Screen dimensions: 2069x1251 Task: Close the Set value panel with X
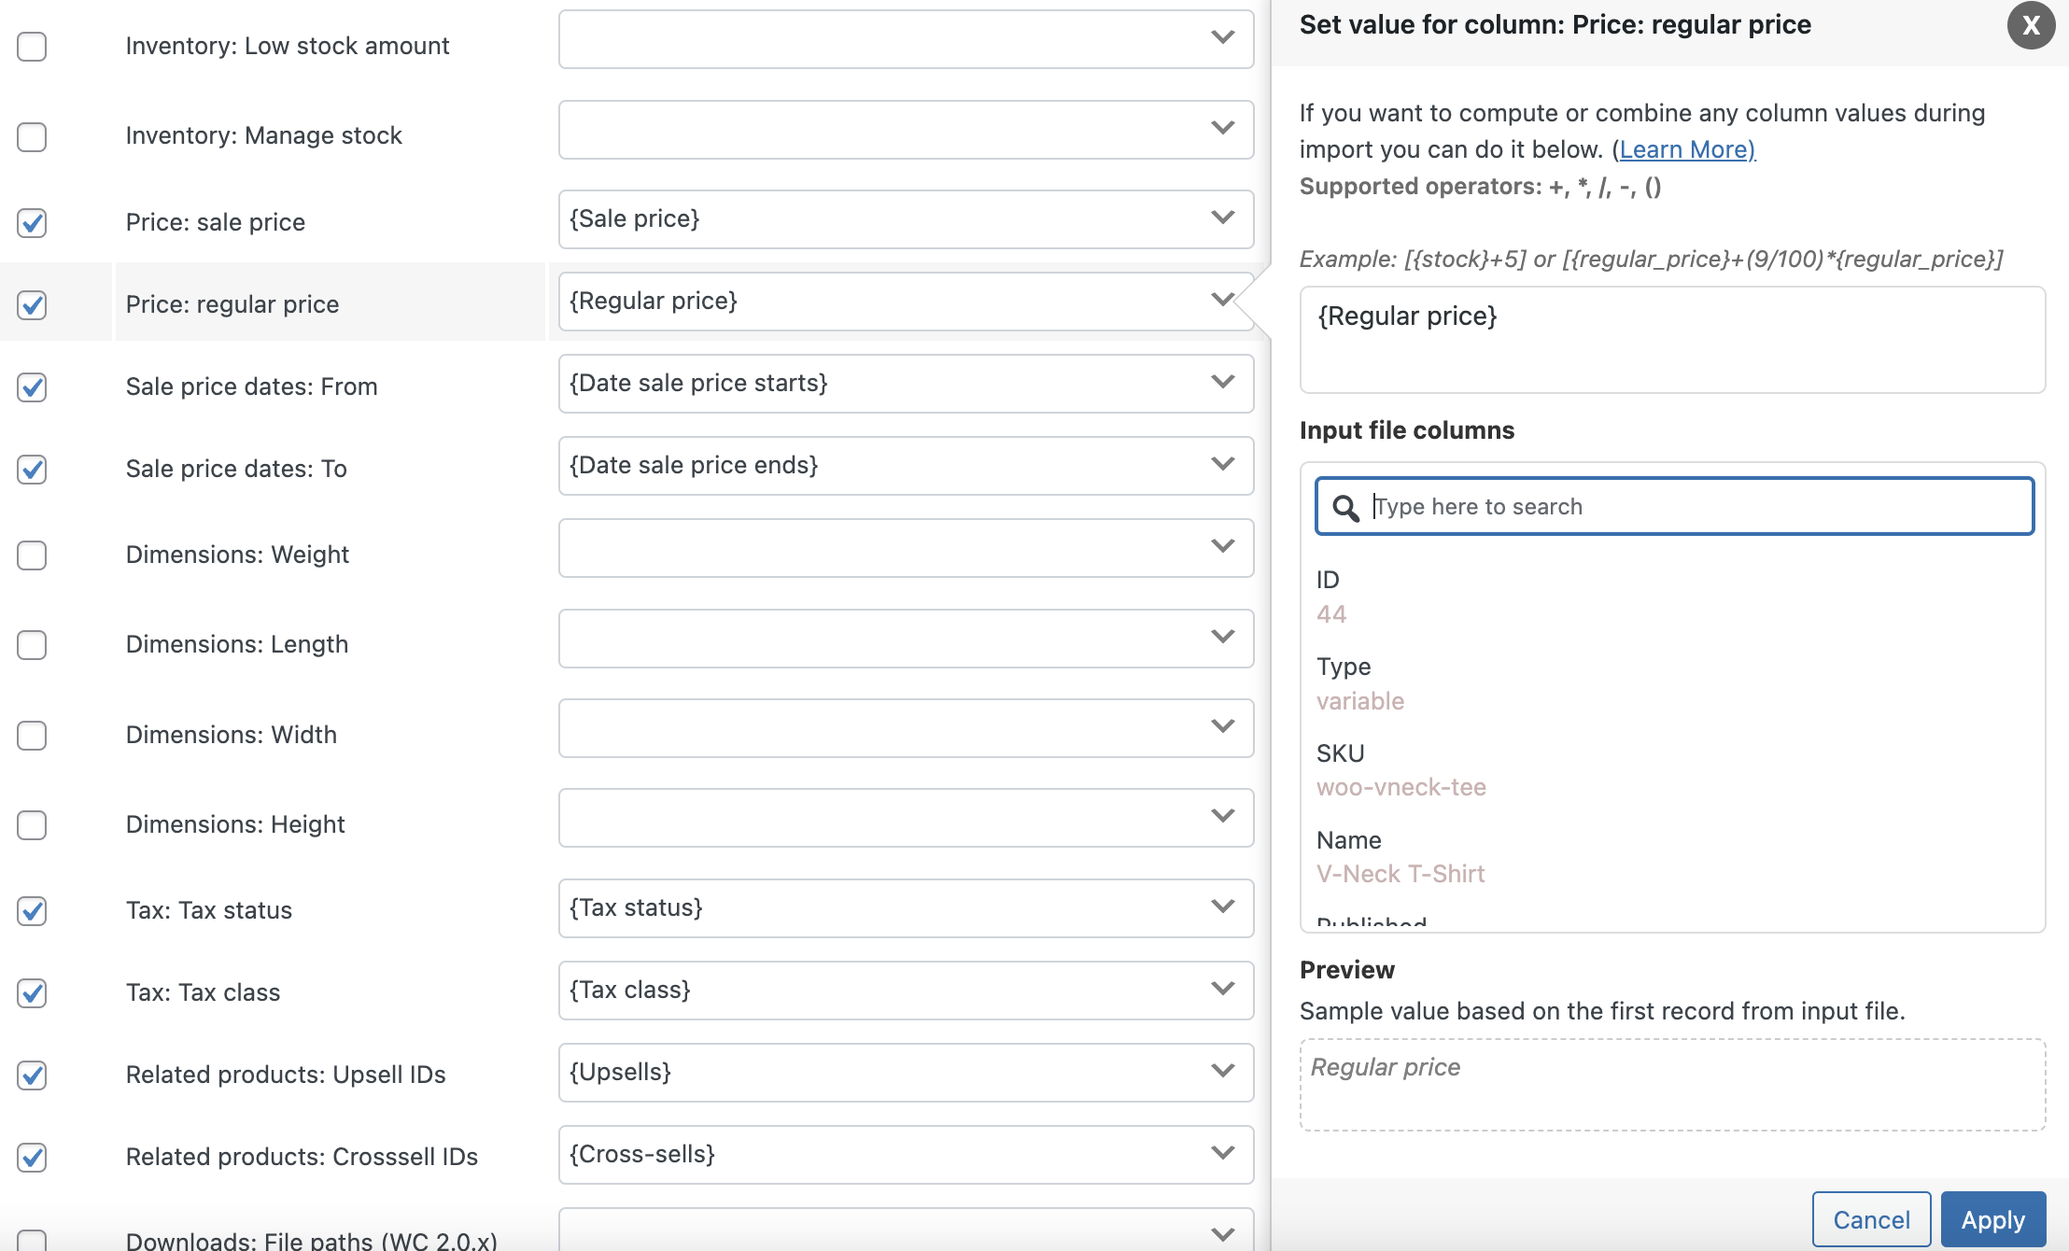pos(2031,25)
